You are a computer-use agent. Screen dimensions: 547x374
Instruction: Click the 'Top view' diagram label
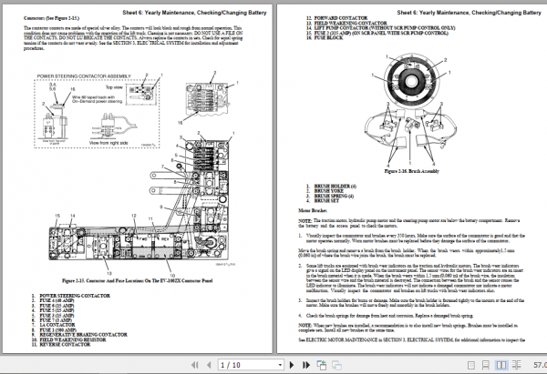click(x=114, y=87)
